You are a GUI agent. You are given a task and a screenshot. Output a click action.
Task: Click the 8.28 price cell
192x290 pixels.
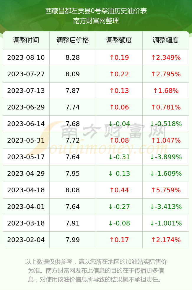[73, 57]
